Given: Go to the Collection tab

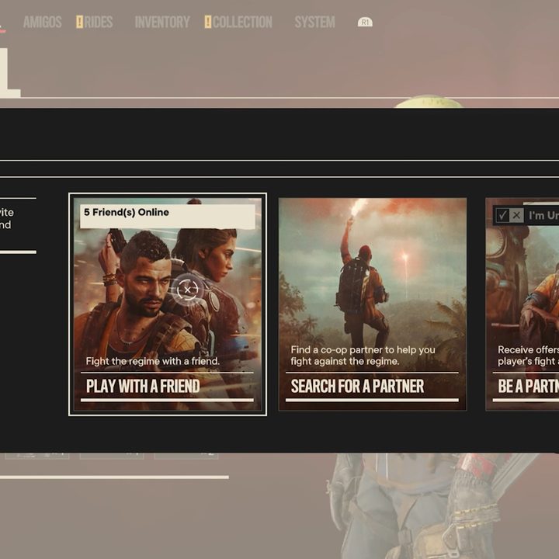Looking at the screenshot, I should pos(242,22).
